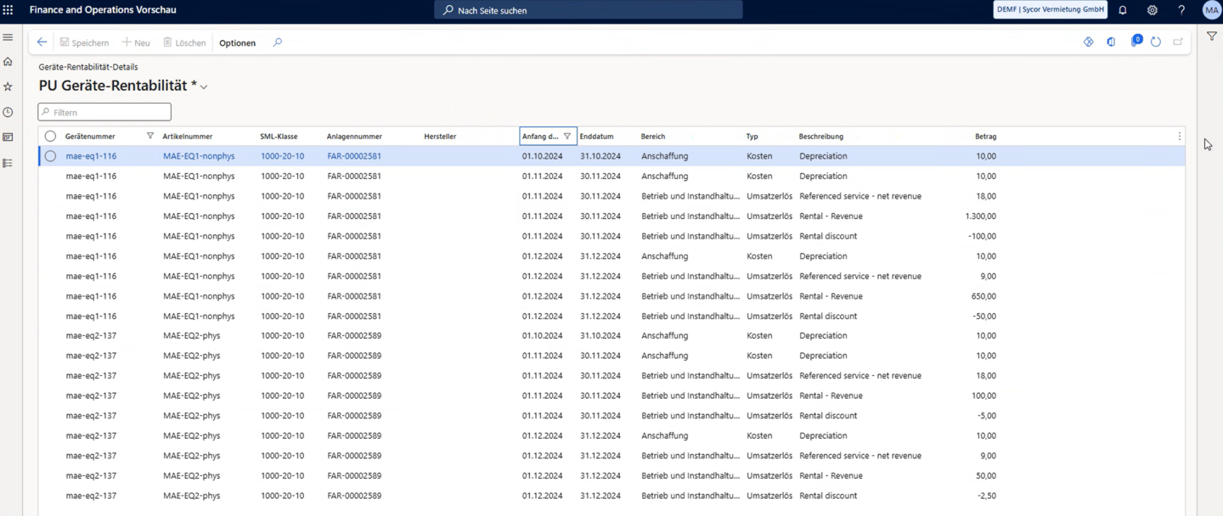1223x516 pixels.
Task: Click the notification bell icon
Action: click(1123, 10)
